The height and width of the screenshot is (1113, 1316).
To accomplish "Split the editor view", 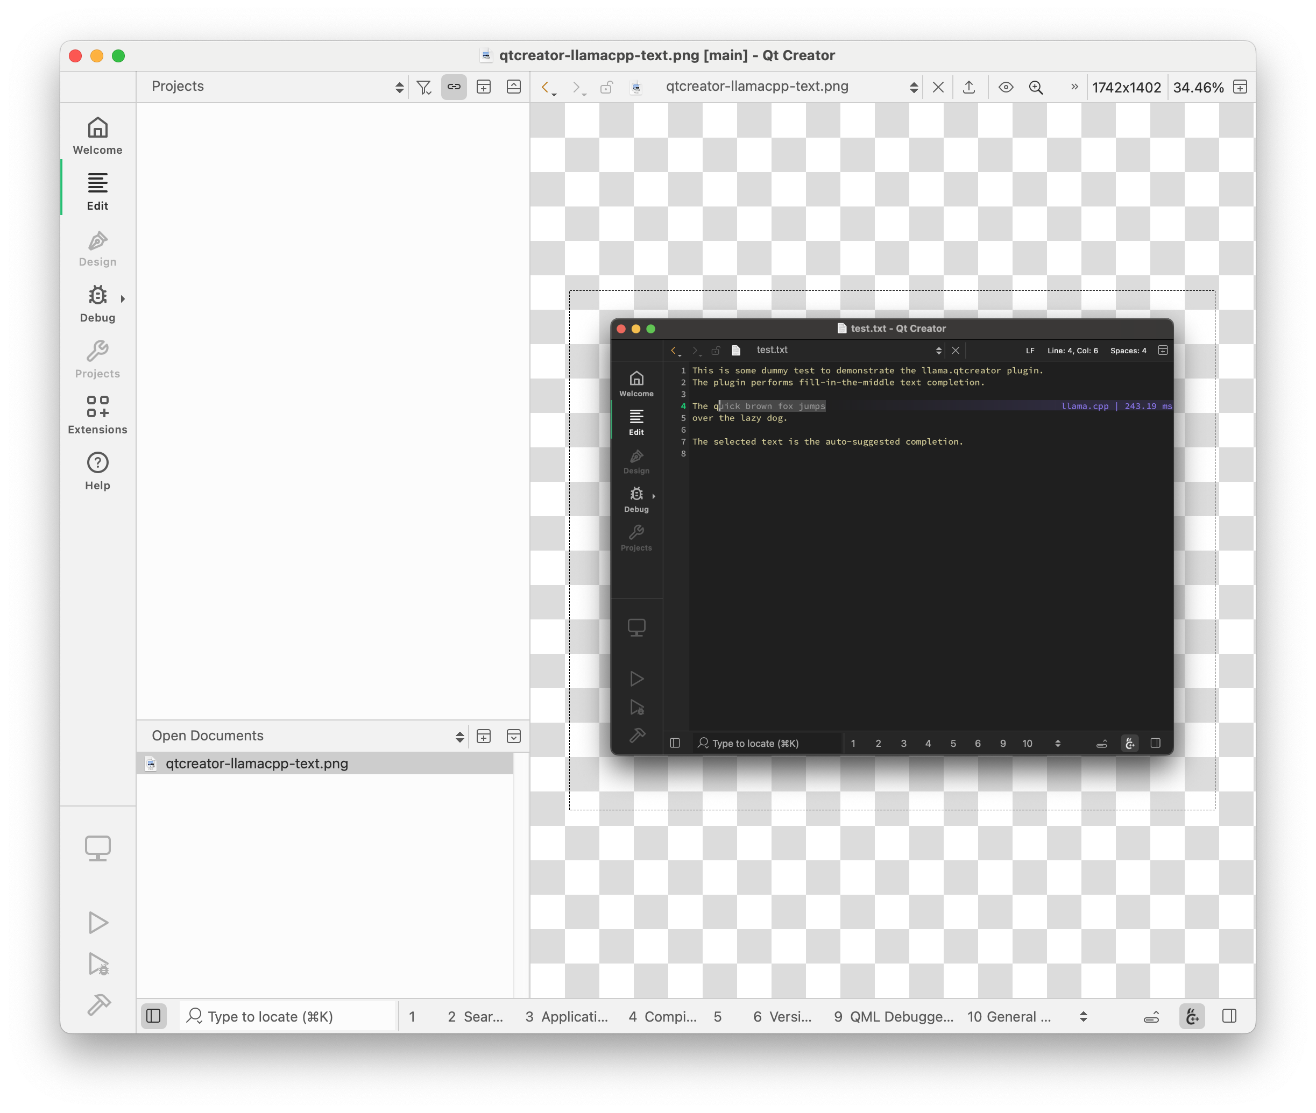I will pos(1240,87).
